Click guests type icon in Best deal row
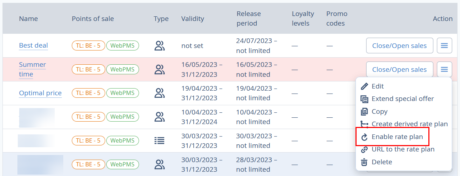 point(160,46)
